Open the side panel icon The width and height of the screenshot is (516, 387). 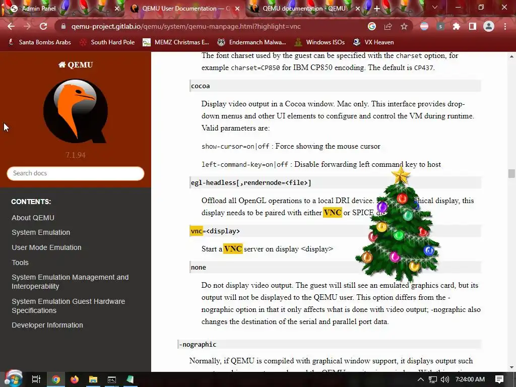click(x=473, y=26)
